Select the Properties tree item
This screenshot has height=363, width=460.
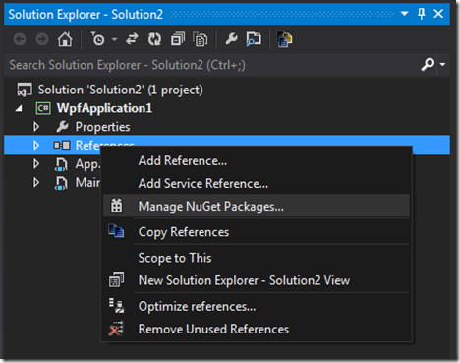[x=102, y=127]
